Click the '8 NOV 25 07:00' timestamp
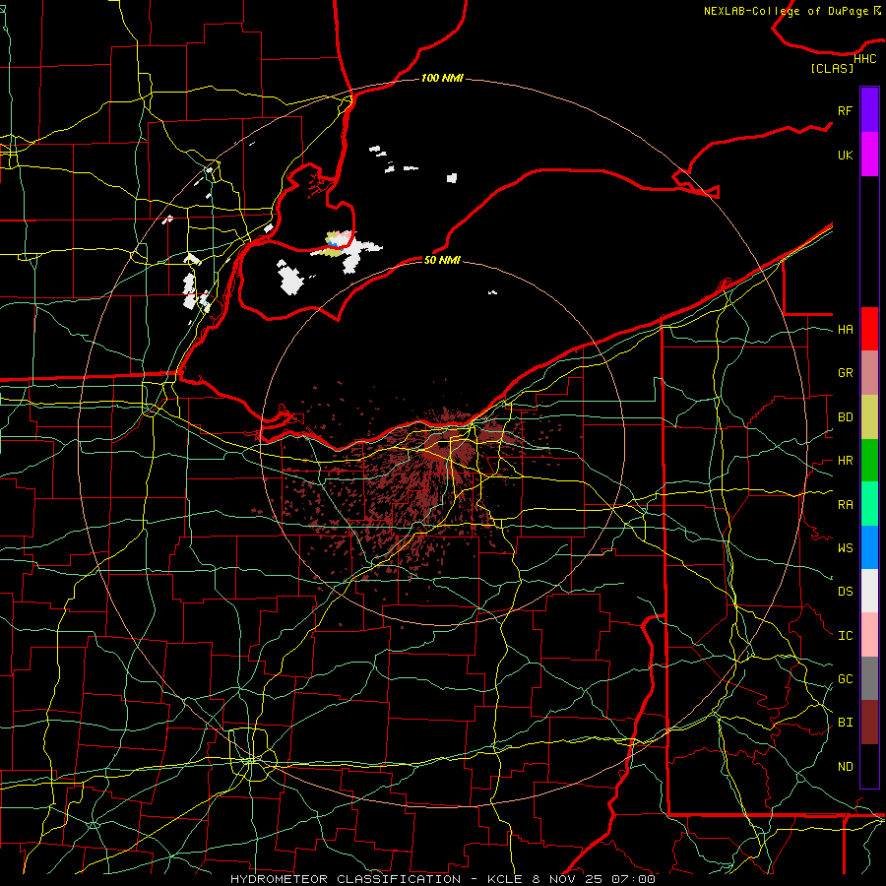 click(x=594, y=879)
